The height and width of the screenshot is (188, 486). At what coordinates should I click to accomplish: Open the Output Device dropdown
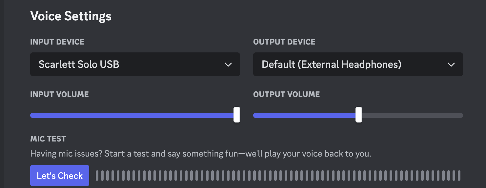tap(358, 64)
